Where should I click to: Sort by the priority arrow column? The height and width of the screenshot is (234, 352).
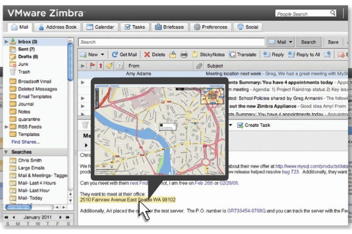pos(101,66)
